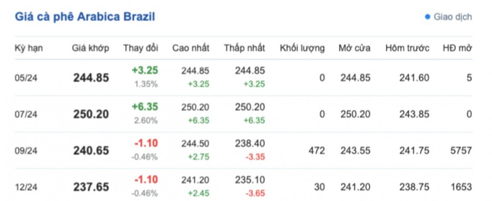The height and width of the screenshot is (201, 492).
Task: Click the 5757 open interest value
Action: click(461, 151)
